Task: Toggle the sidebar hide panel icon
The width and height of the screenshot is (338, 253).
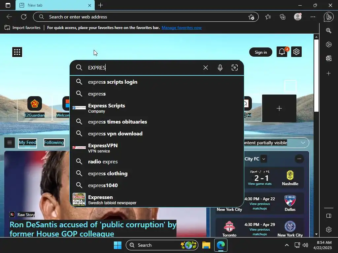Action: (x=328, y=216)
